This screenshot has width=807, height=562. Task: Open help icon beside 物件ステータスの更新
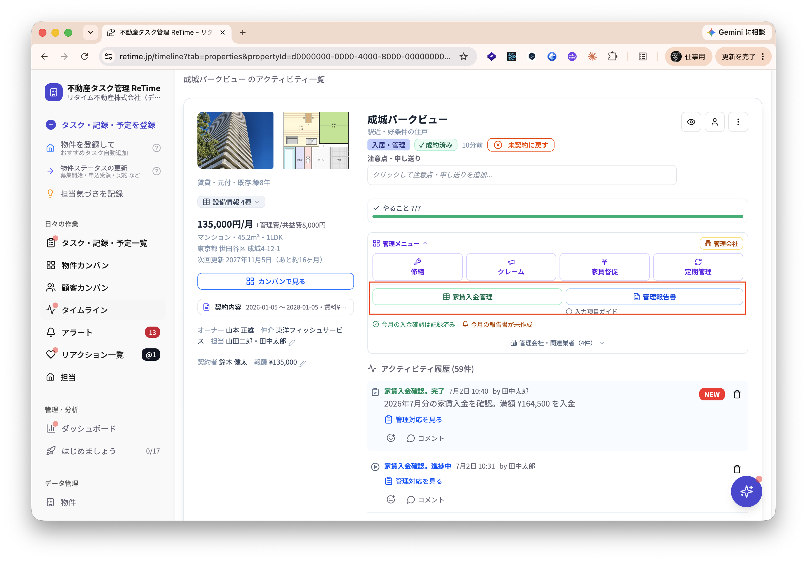(156, 171)
